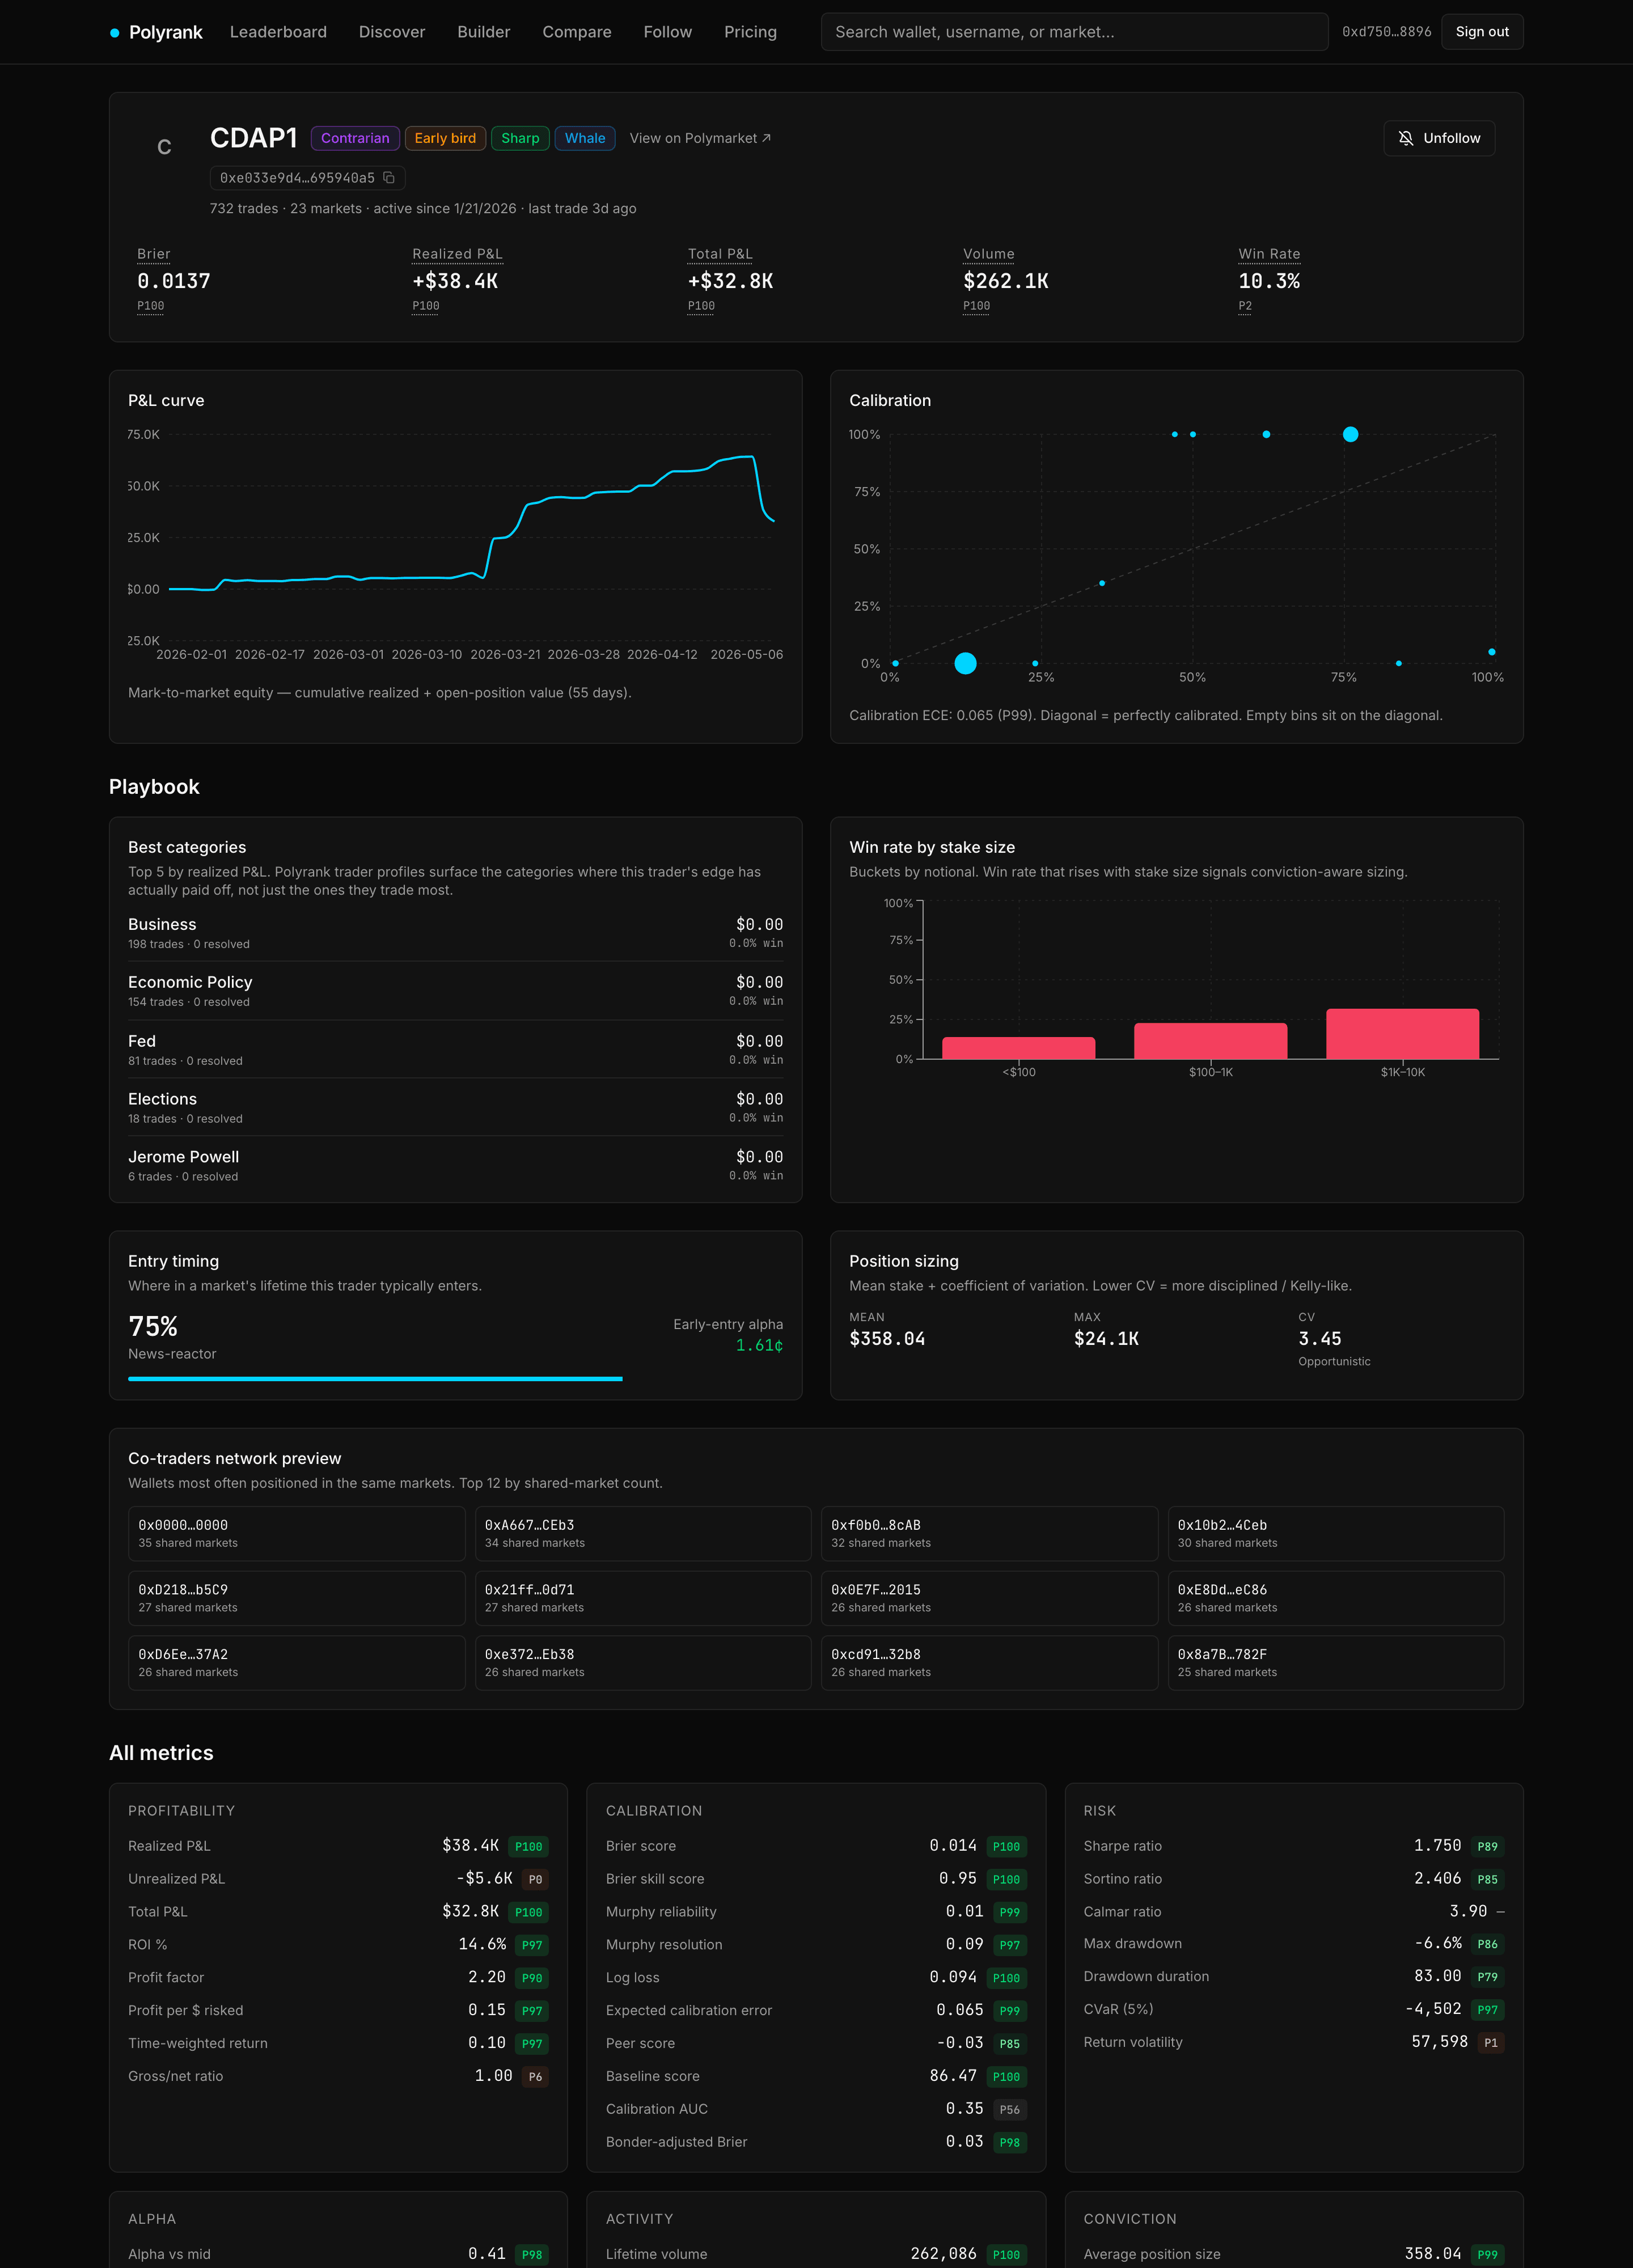This screenshot has width=1633, height=2268.
Task: View the Pricing page
Action: pos(750,32)
